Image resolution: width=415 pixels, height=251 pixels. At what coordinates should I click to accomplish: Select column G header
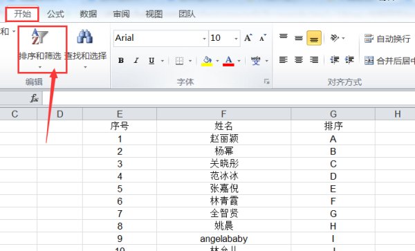pyautogui.click(x=333, y=114)
